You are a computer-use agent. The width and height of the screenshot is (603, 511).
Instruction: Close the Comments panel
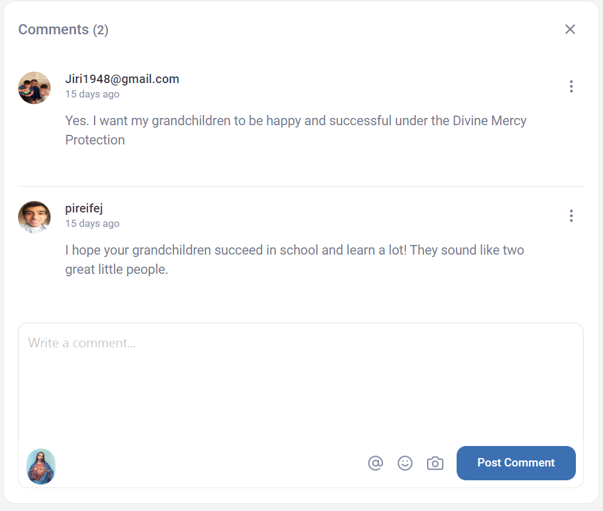tap(570, 29)
